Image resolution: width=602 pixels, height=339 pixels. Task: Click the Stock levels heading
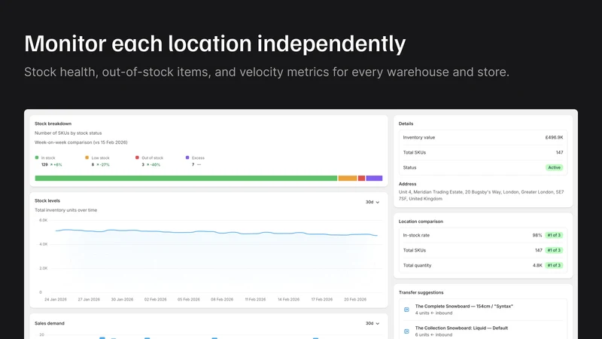coord(47,200)
